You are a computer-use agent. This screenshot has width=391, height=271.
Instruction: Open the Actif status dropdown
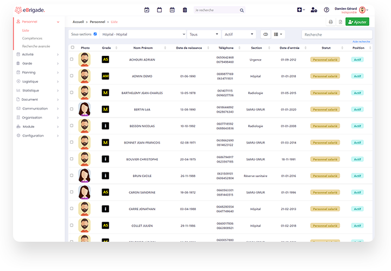coord(239,34)
